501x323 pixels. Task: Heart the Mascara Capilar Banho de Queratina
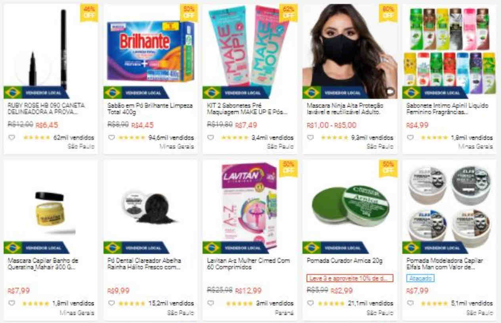tap(11, 303)
